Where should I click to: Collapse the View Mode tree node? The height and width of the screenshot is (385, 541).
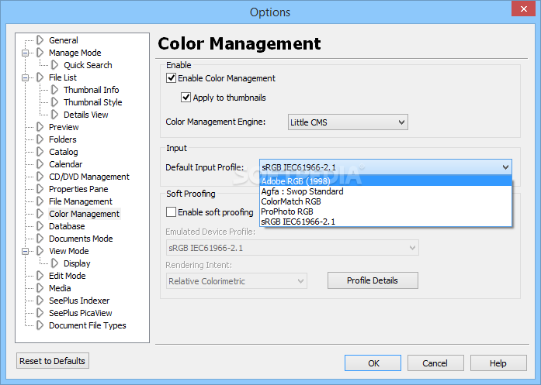(26, 251)
